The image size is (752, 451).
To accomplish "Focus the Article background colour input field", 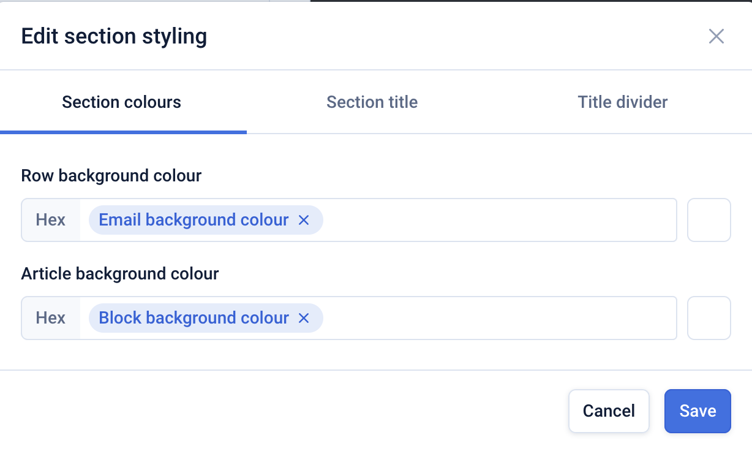I will (x=496, y=318).
